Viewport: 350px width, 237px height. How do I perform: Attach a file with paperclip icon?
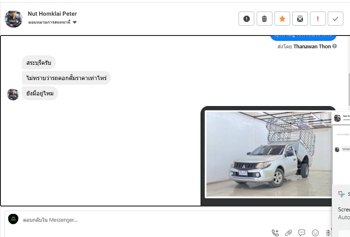[x=289, y=233]
